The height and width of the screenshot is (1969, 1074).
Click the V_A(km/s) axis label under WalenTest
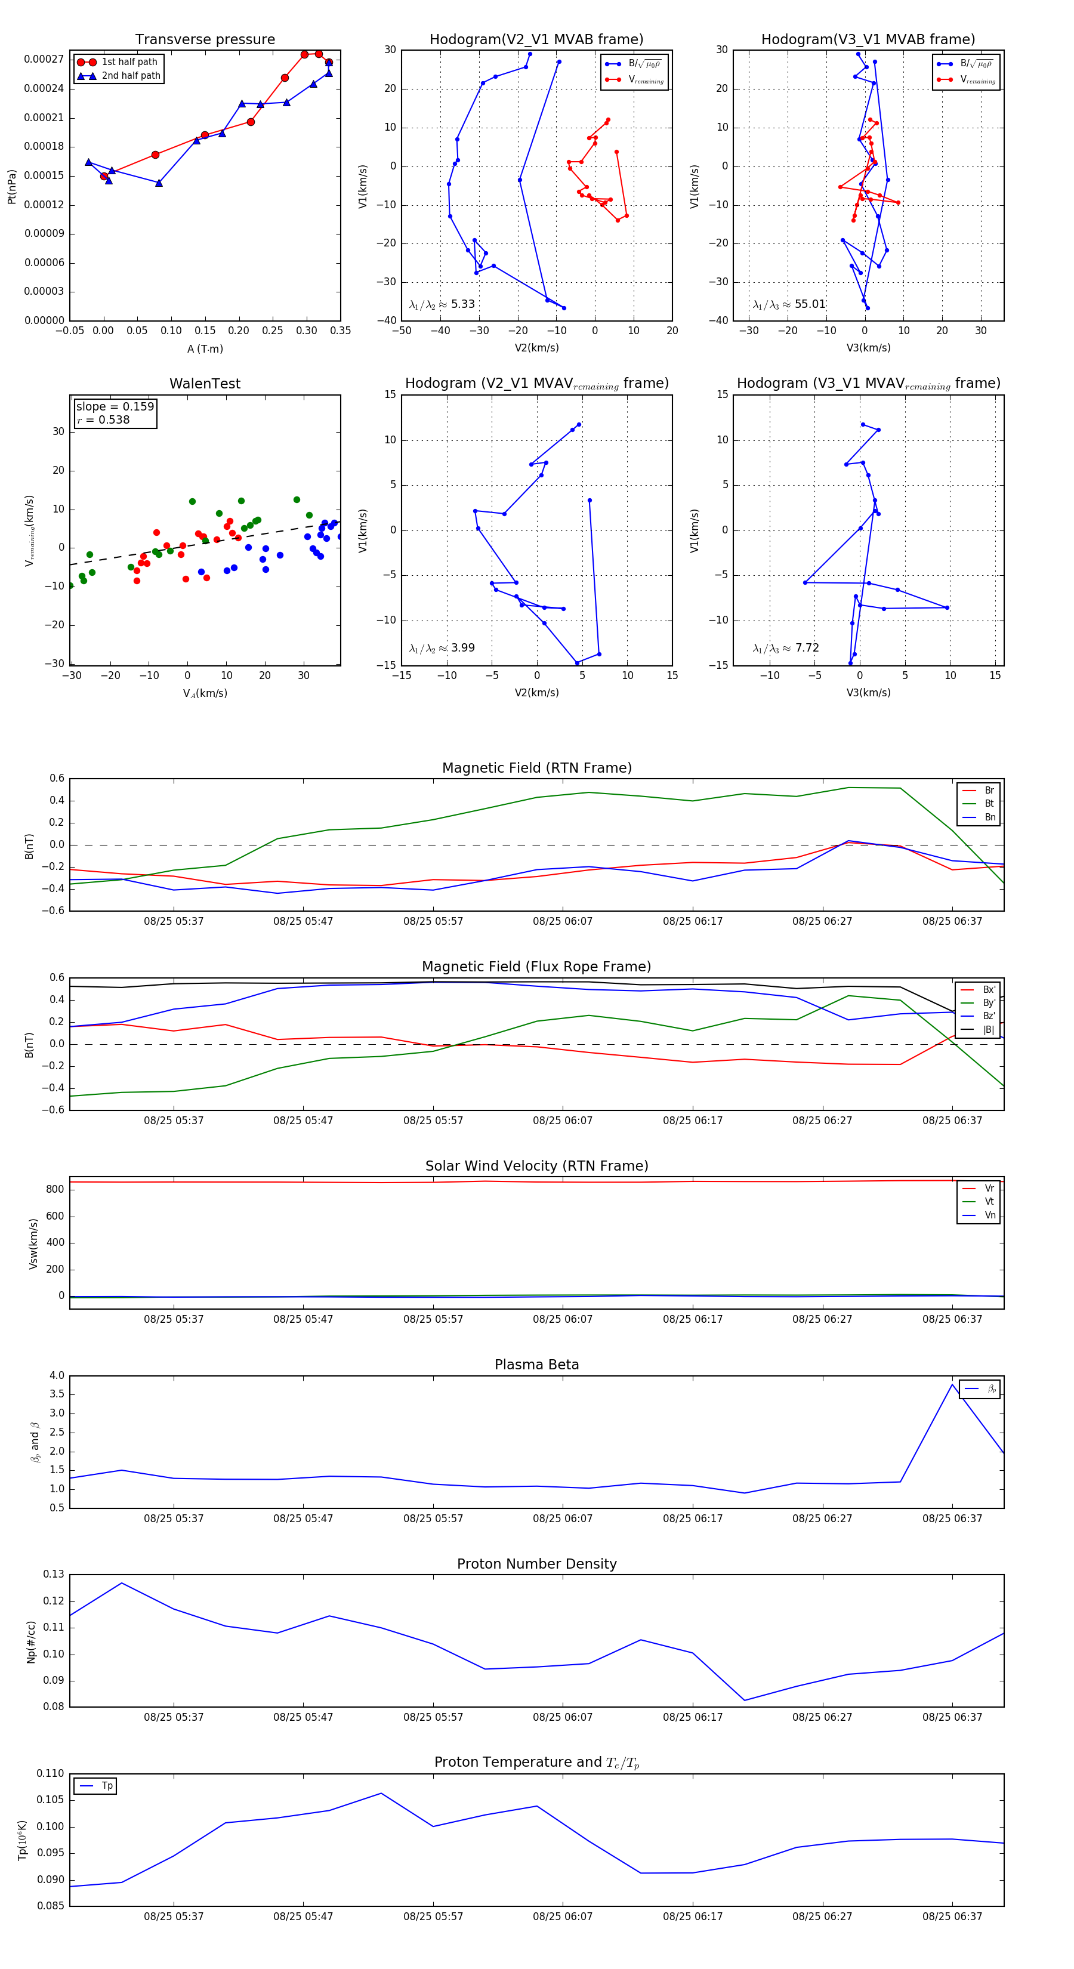(x=205, y=694)
